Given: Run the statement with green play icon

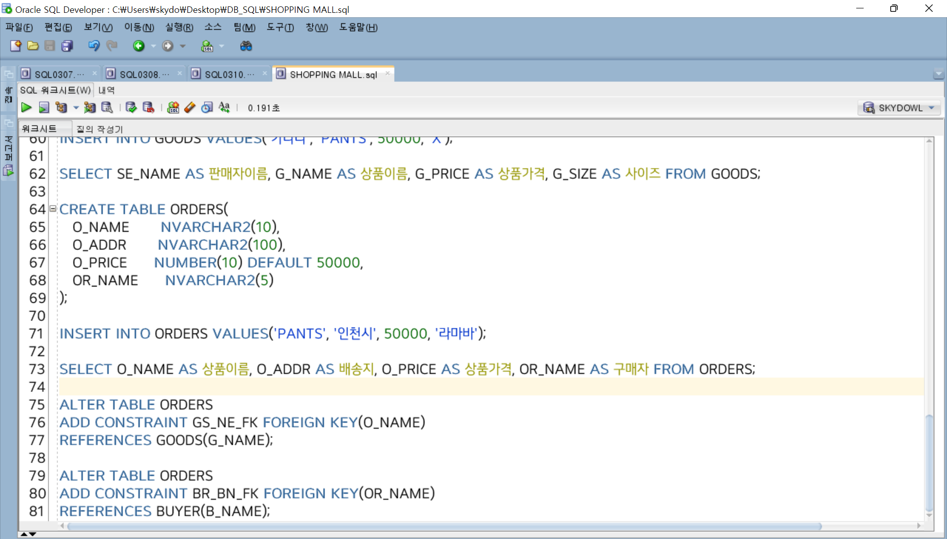Looking at the screenshot, I should [26, 108].
